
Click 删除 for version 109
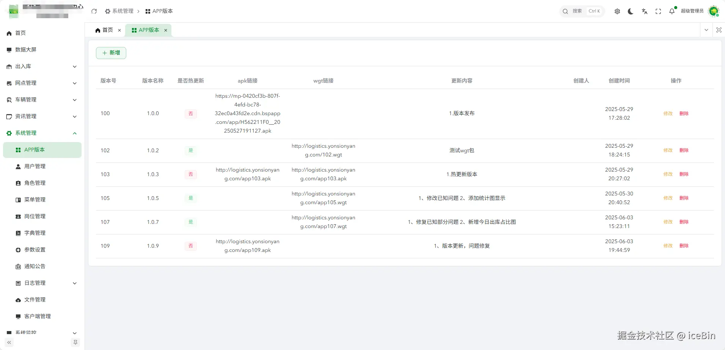pos(684,246)
